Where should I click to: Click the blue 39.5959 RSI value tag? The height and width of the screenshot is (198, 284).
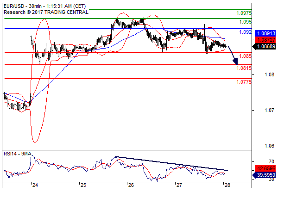coord(264,175)
